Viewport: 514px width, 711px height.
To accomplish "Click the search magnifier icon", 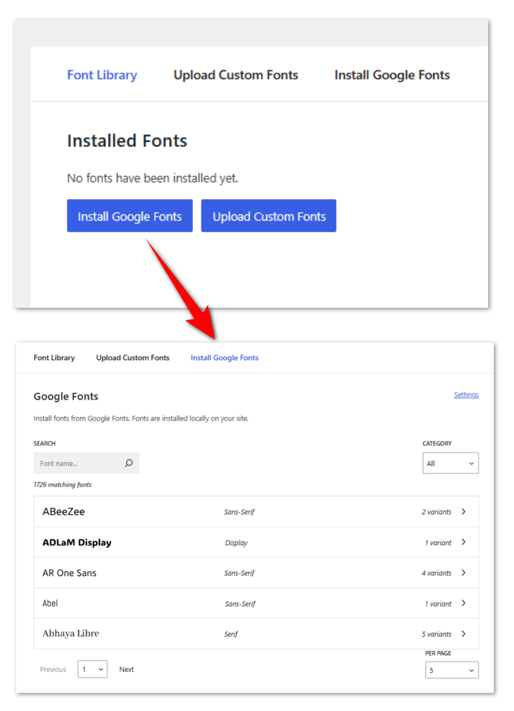I will click(x=130, y=462).
